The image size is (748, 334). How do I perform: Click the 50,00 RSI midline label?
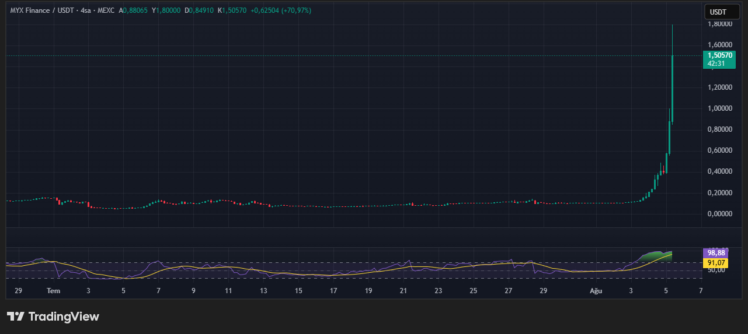coord(715,270)
